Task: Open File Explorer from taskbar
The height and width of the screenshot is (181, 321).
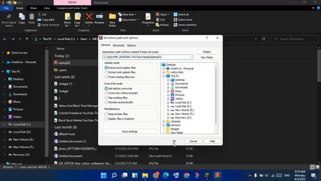Action: click(x=145, y=175)
